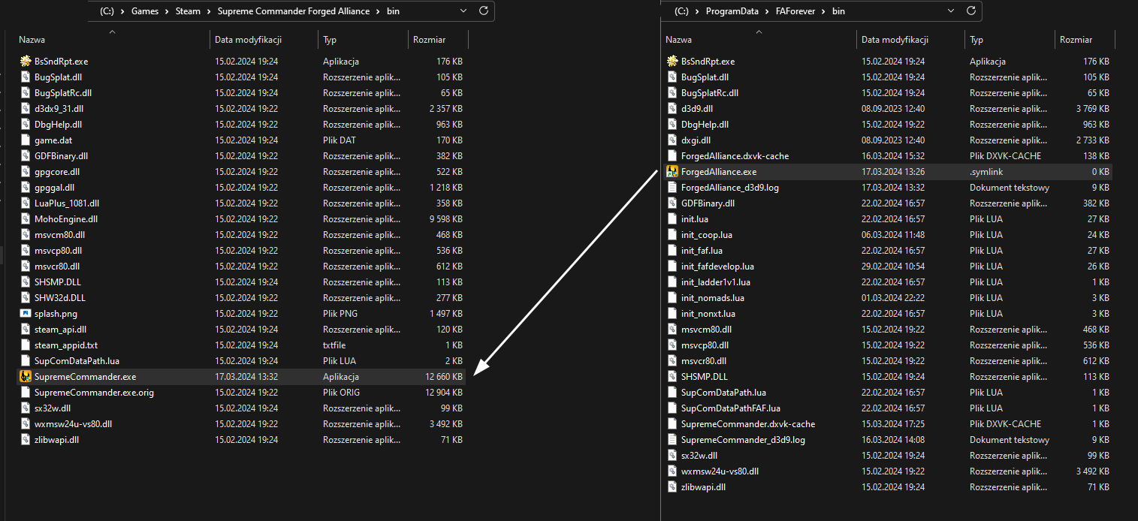Expand the chevron after Steam in the left path
Screen dimensions: 1138x521
[211, 12]
